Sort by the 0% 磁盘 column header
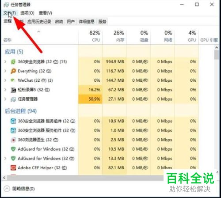 (x=138, y=37)
